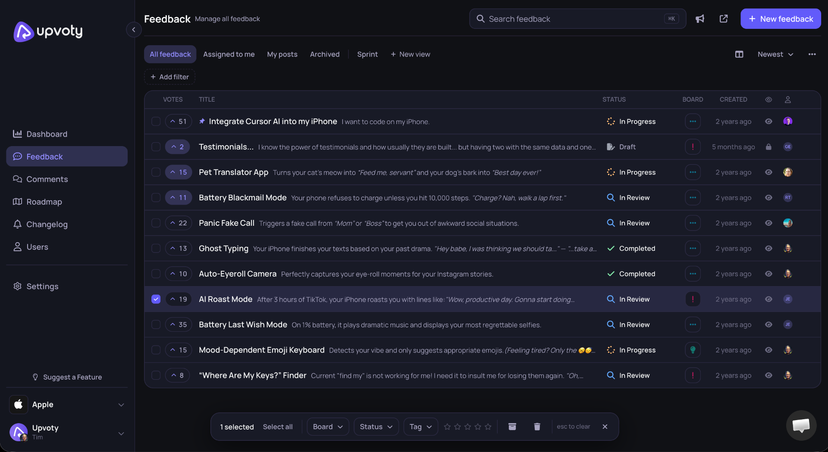Set the priority to three stars
828x452 pixels.
[467, 427]
